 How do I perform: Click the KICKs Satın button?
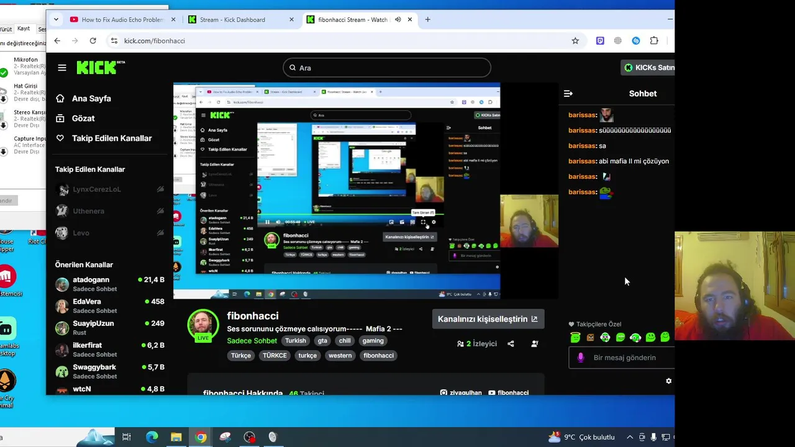pos(648,68)
